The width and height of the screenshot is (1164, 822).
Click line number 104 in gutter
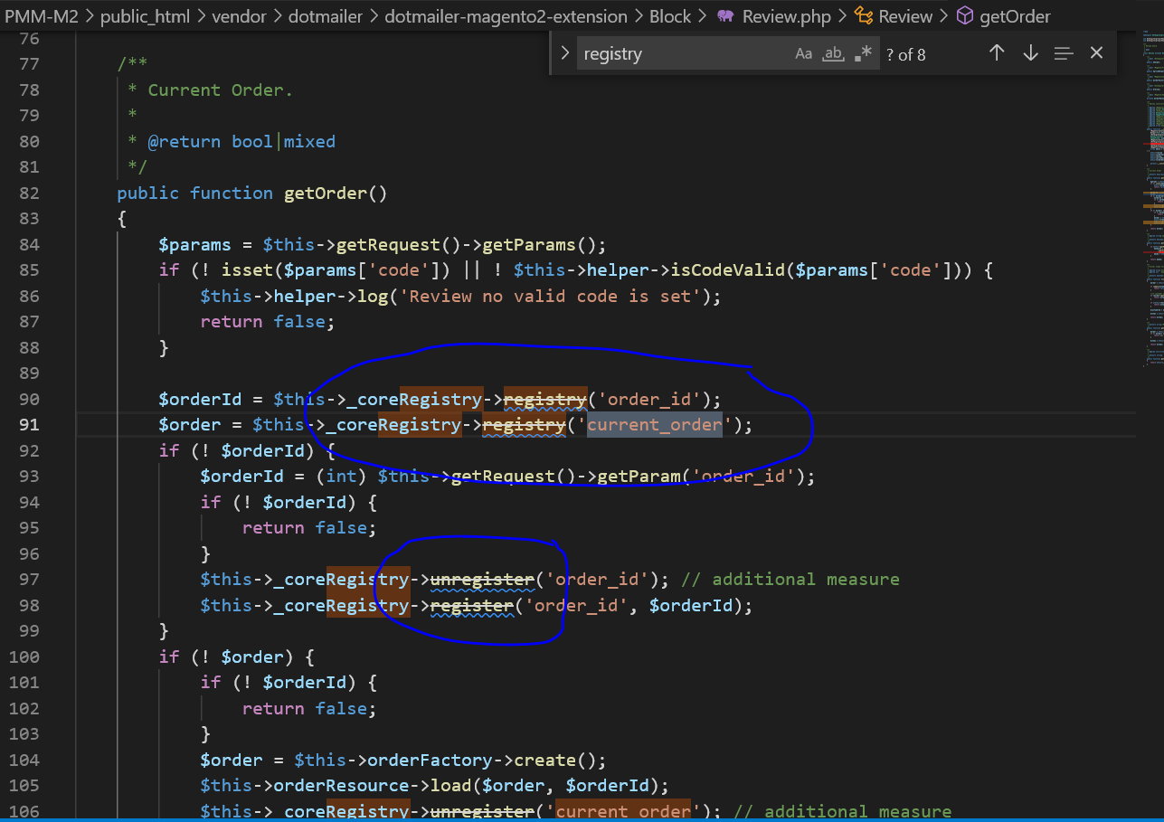click(24, 760)
